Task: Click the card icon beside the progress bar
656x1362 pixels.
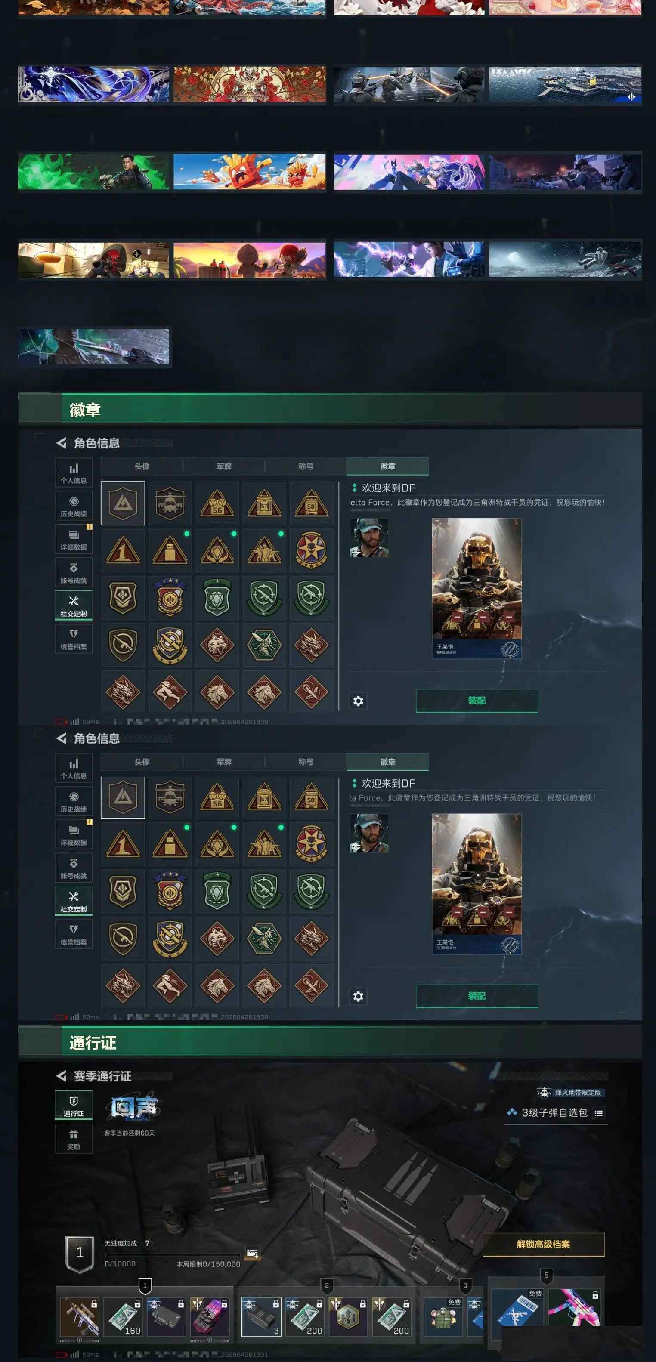Action: [x=253, y=1253]
